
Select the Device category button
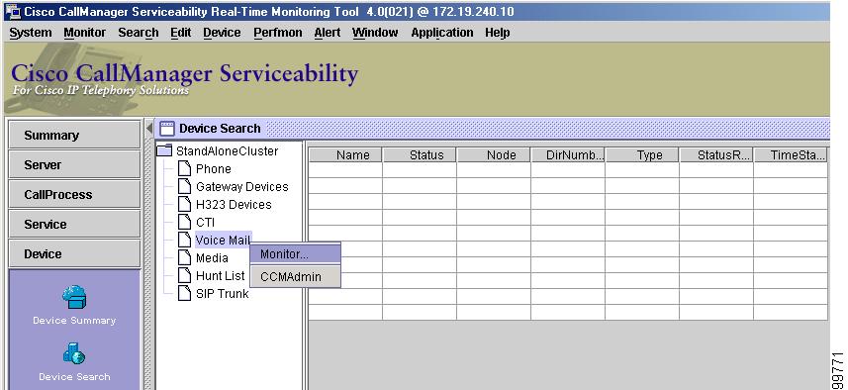[74, 253]
